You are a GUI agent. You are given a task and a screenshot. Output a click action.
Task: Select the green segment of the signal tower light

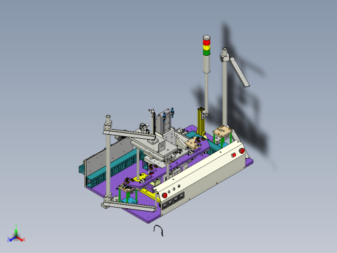pos(206,52)
